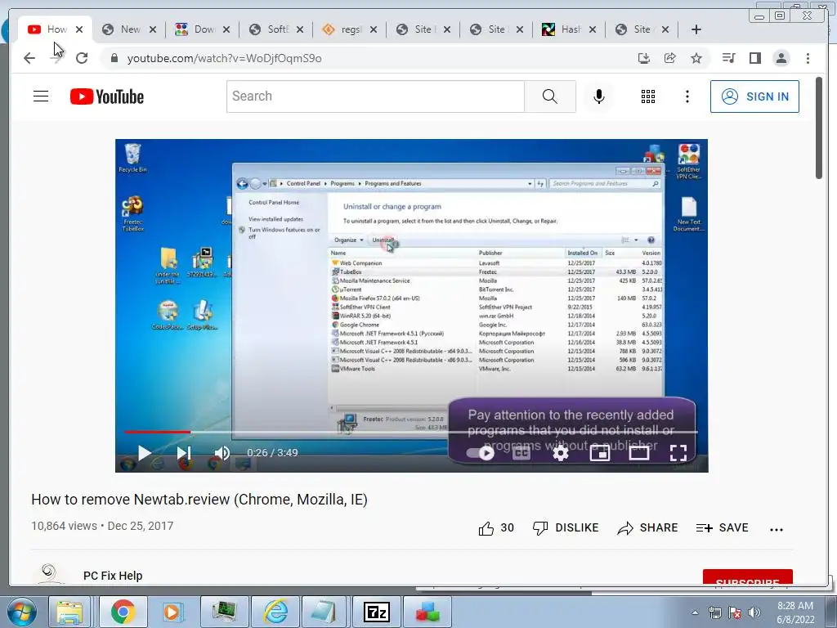The image size is (837, 628).
Task: Open the media player taskbar icon
Action: coord(172,612)
